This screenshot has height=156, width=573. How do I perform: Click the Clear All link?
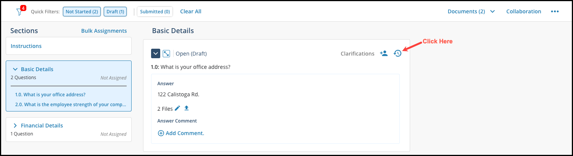point(191,11)
